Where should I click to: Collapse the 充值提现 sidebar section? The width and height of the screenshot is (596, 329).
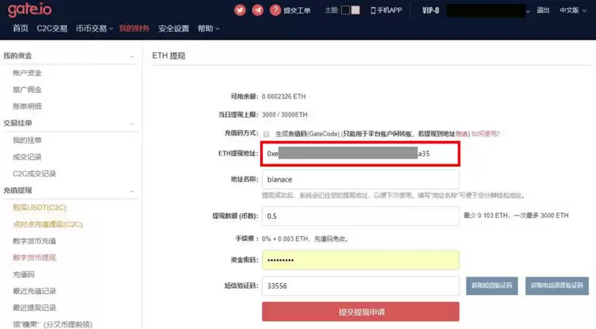click(x=132, y=191)
